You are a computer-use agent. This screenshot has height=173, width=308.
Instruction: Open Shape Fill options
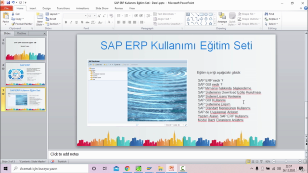(x=247, y=14)
